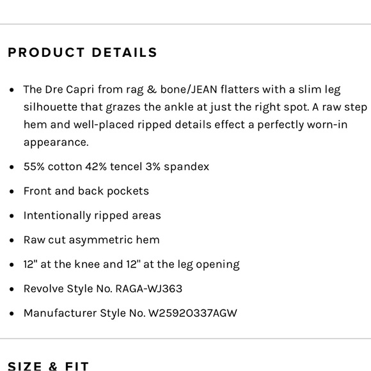Click the Manufacturer Style No. W25920337AGW text
Viewport: 371px width, 371px height.
[130, 313]
